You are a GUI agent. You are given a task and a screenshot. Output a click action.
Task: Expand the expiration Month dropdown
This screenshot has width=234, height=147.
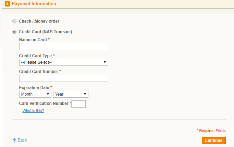[x=35, y=94]
